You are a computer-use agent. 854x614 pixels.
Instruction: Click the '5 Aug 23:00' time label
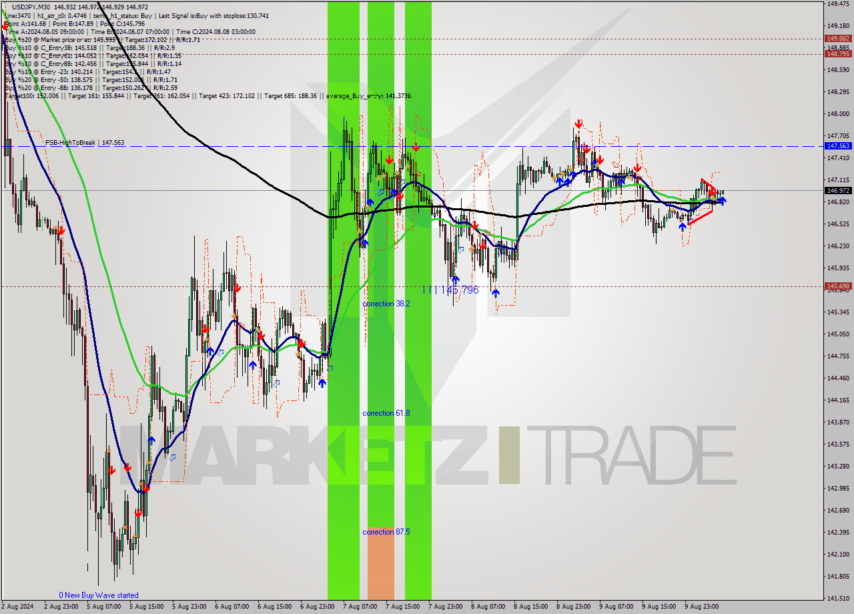pyautogui.click(x=191, y=607)
